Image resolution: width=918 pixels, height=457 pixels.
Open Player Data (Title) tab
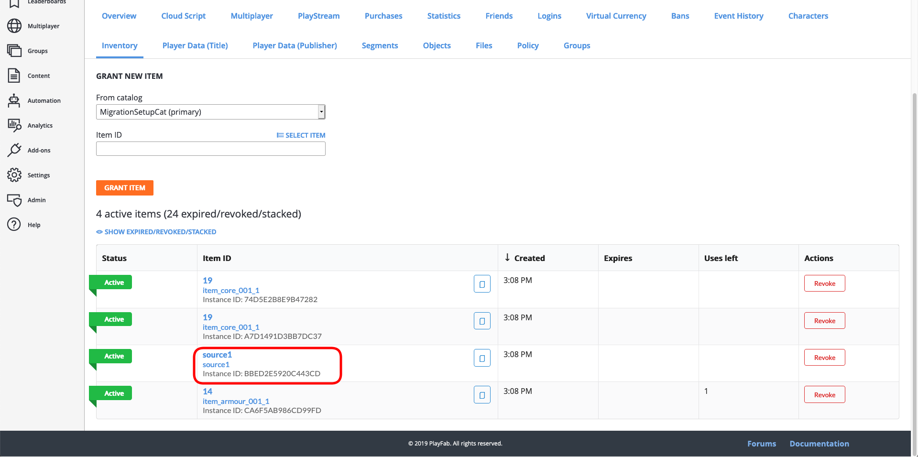[195, 45]
